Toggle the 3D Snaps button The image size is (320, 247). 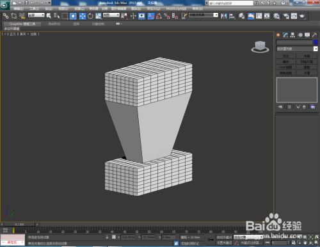[151, 16]
